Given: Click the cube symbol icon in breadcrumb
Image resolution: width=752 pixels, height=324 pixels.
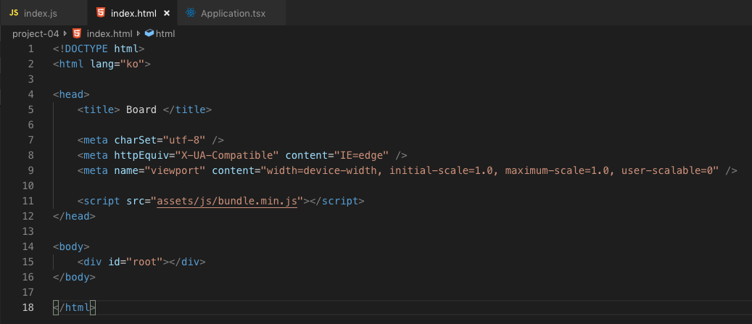Looking at the screenshot, I should 149,33.
